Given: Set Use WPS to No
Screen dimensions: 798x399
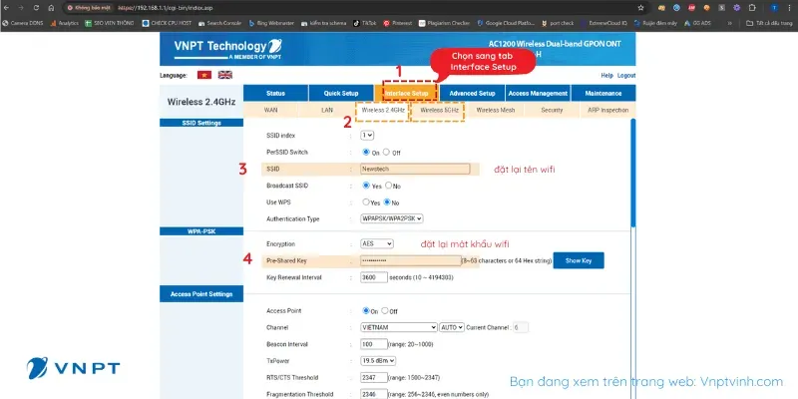Looking at the screenshot, I should 387,202.
